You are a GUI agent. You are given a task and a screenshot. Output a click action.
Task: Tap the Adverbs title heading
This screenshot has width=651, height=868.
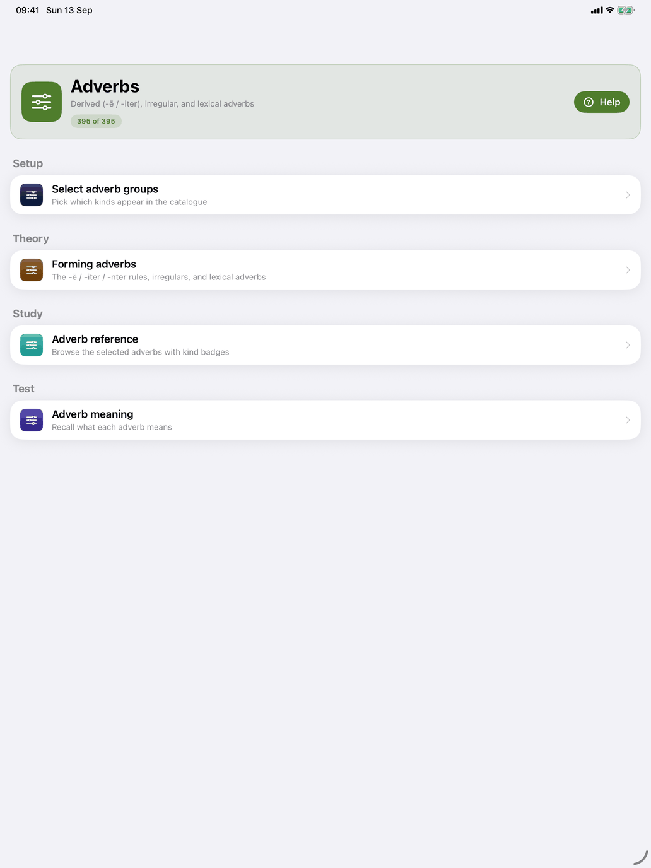[105, 86]
